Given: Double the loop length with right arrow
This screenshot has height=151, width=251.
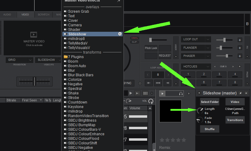Looking at the screenshot, I should (168, 75).
